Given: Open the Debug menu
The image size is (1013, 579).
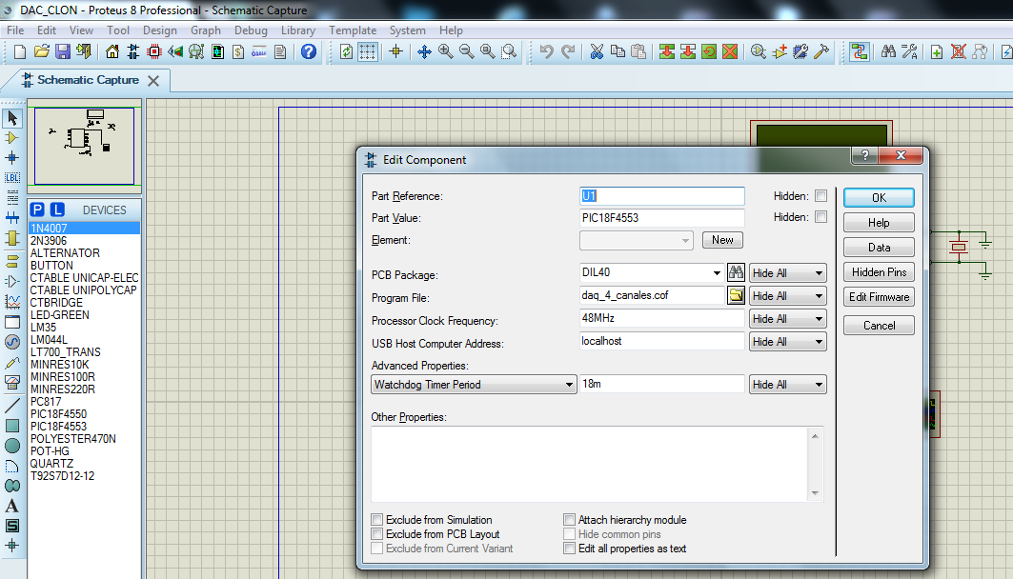Looking at the screenshot, I should click(251, 30).
